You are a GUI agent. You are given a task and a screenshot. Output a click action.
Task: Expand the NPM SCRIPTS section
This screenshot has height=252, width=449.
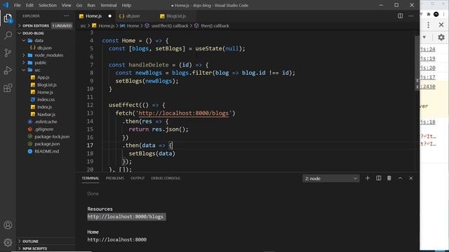click(x=34, y=248)
